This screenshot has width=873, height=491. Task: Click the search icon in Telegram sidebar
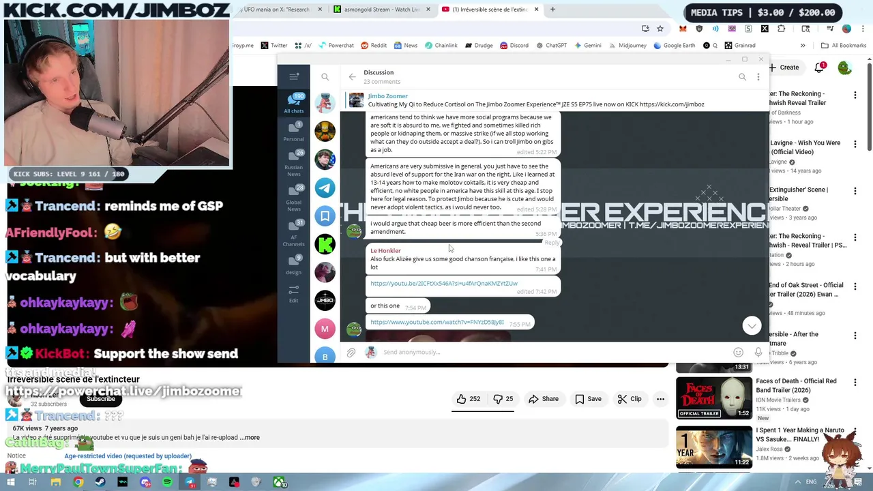[325, 77]
